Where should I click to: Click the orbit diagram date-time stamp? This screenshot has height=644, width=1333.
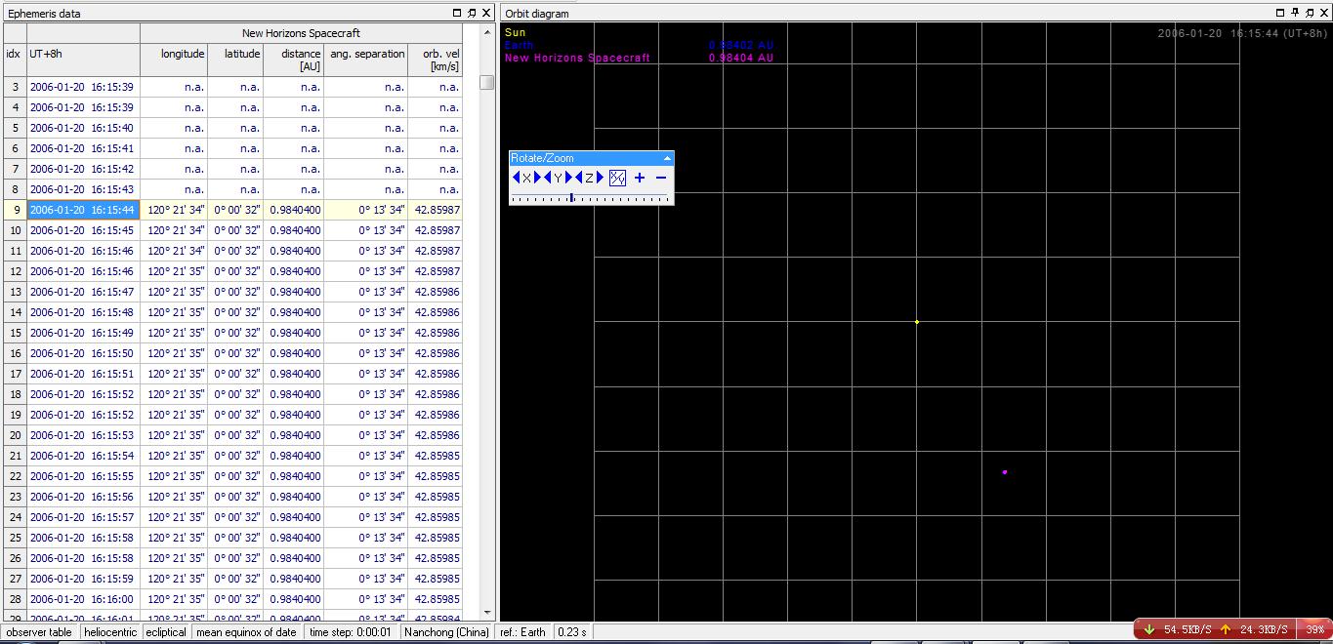click(1242, 33)
